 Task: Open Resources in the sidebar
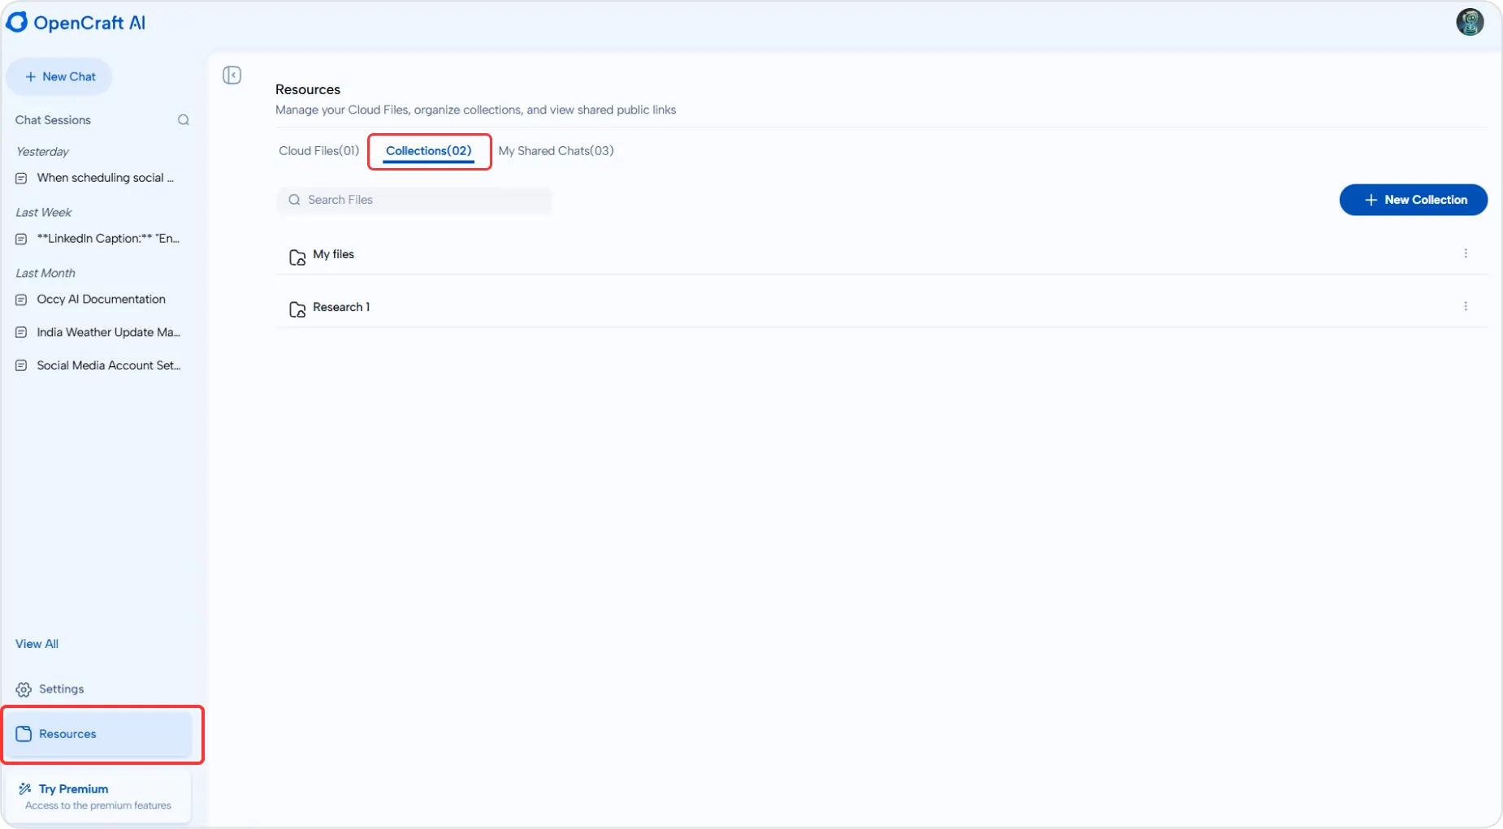(67, 734)
